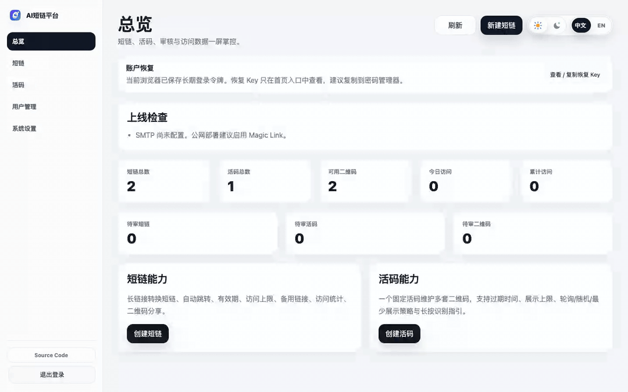Open 总览 in the sidebar
This screenshot has height=392, width=628.
pyautogui.click(x=51, y=41)
